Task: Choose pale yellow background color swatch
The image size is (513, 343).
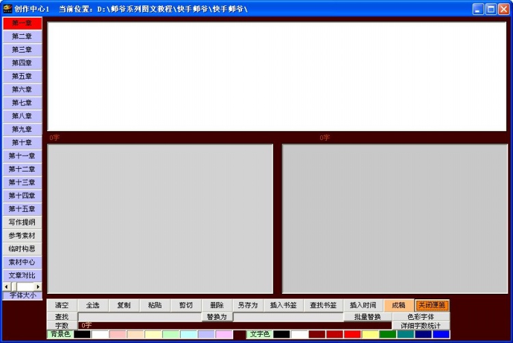Action: (x=153, y=335)
